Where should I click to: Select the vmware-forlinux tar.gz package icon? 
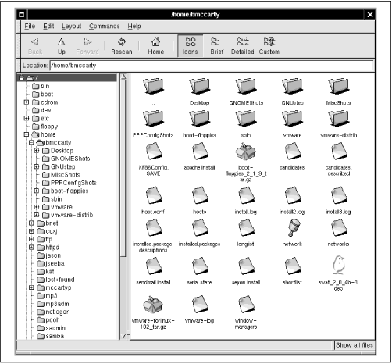pos(153,305)
